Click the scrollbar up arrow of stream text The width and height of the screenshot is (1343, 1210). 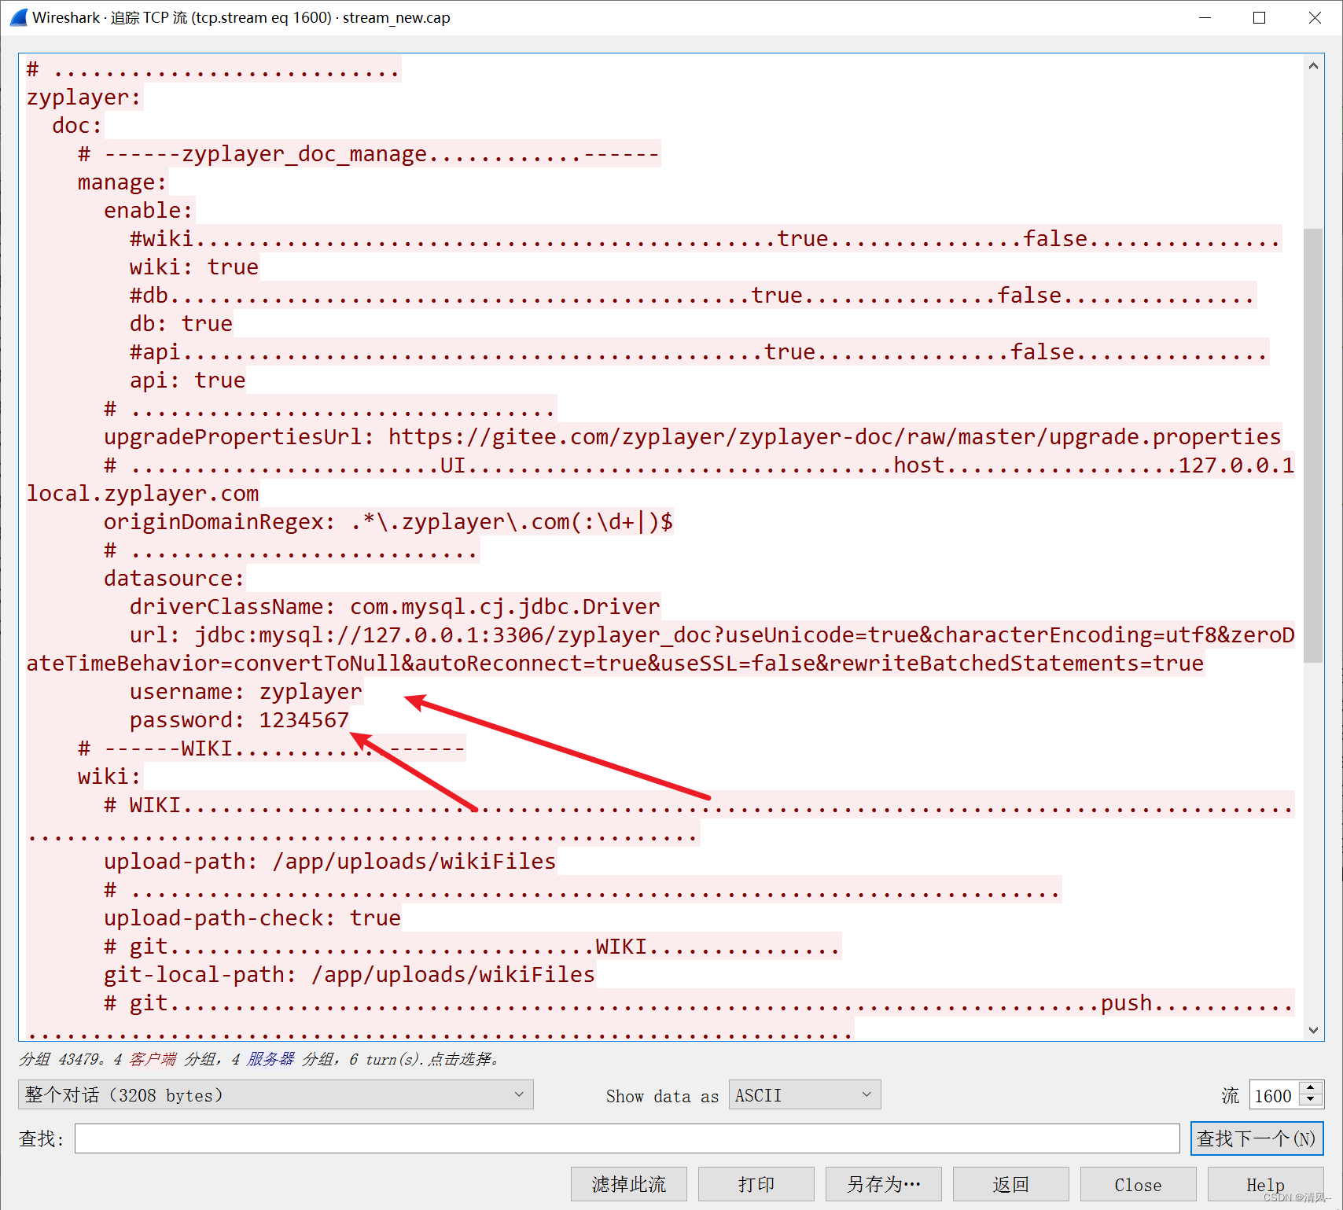click(x=1313, y=66)
